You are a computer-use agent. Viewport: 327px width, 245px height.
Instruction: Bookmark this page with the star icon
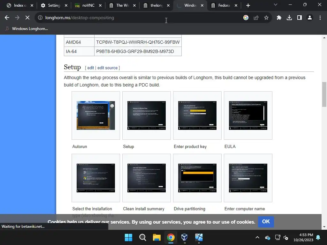tap(266, 18)
